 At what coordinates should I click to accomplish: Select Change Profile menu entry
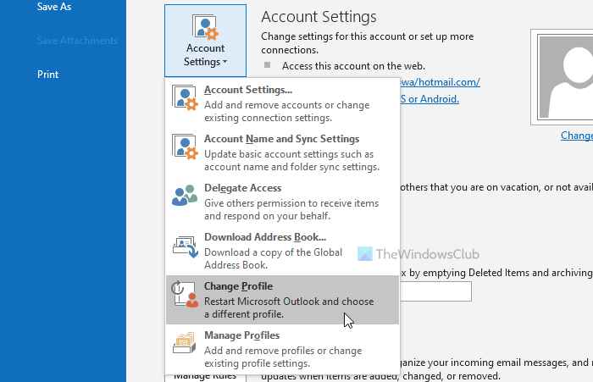pos(282,300)
